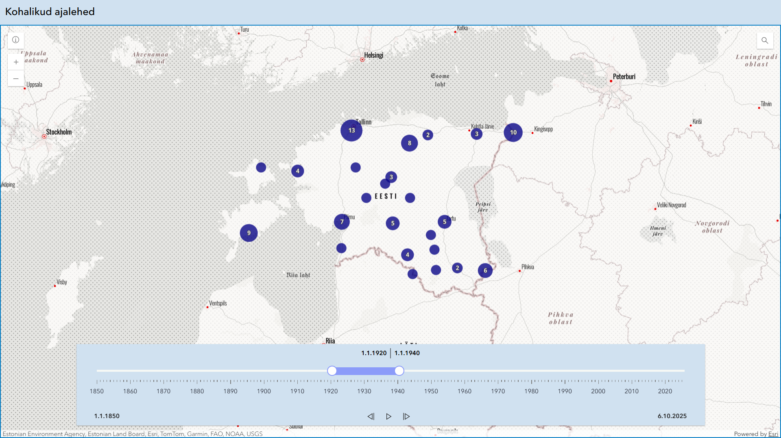Click the end handle at 1940

tap(399, 371)
